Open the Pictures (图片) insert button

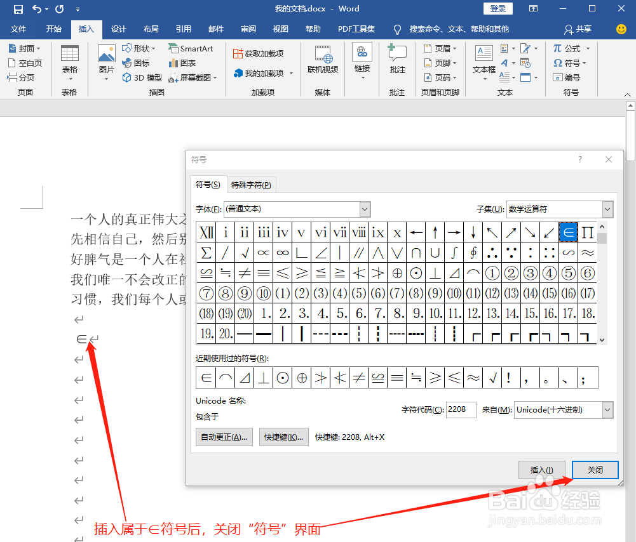point(106,62)
